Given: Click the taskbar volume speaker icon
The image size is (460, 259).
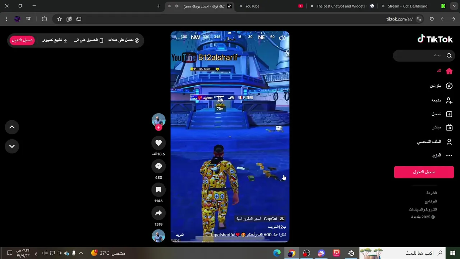Looking at the screenshot, I should pos(45,253).
